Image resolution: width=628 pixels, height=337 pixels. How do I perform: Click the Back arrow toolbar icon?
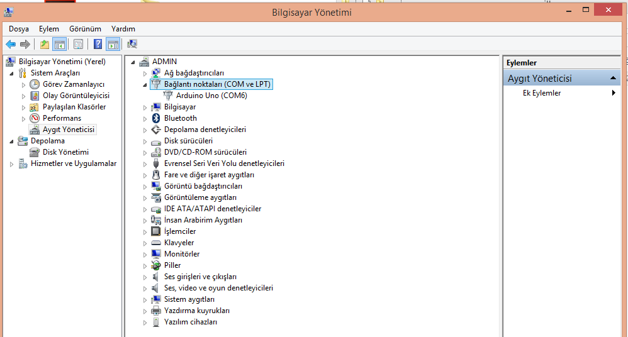tap(11, 44)
